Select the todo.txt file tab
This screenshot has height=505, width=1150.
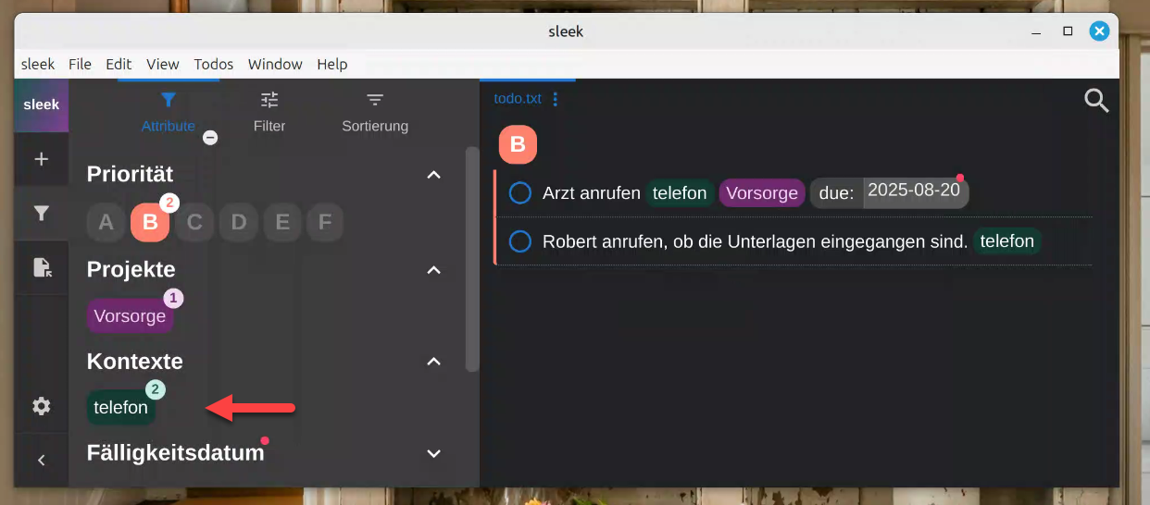518,99
